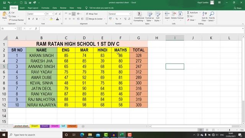Center text horizontally
Viewport: 245px width, 138px height.
point(70,19)
